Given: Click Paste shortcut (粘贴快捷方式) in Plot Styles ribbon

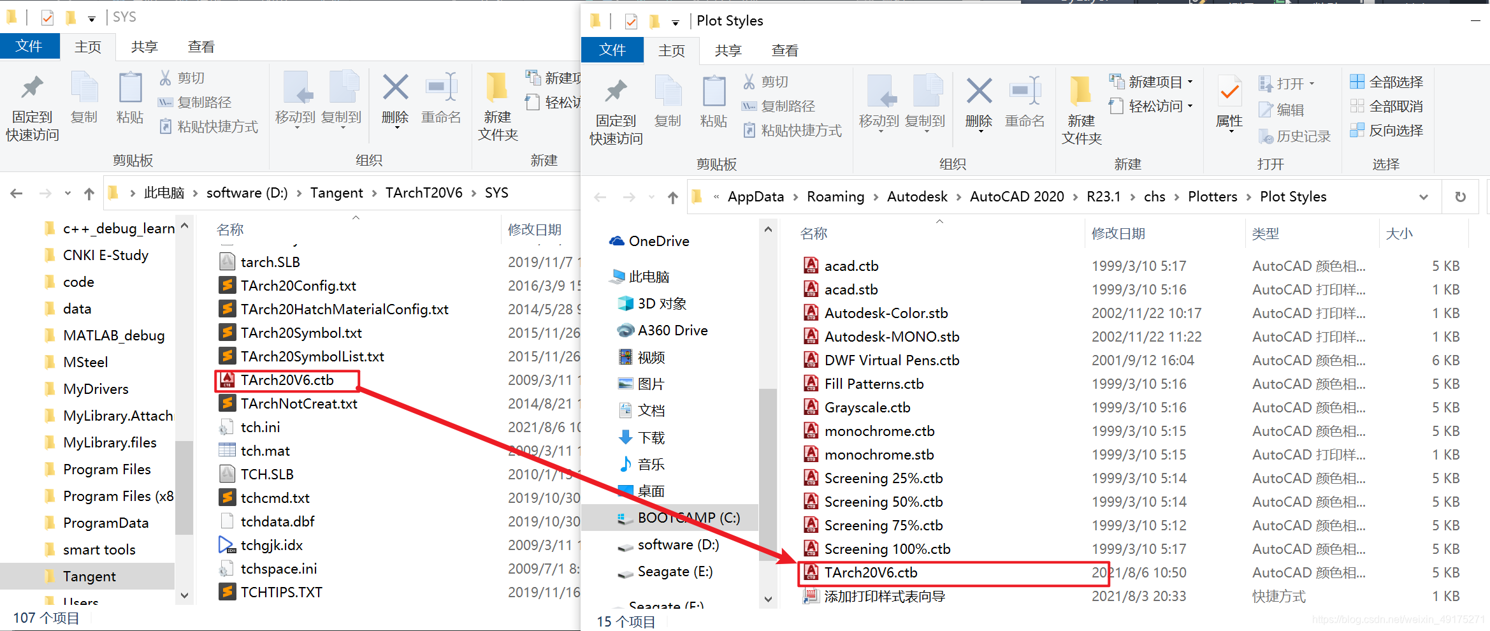Looking at the screenshot, I should 793,130.
